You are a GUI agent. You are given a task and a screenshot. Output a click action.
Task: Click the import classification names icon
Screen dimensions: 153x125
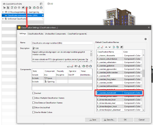117,47
